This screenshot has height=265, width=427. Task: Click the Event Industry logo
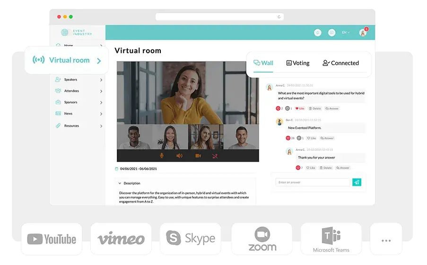tap(77, 33)
